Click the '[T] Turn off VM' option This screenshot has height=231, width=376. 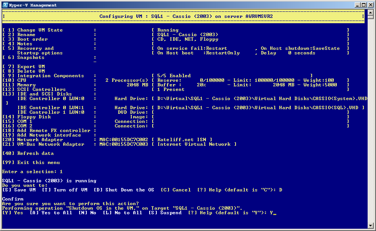[64, 190]
